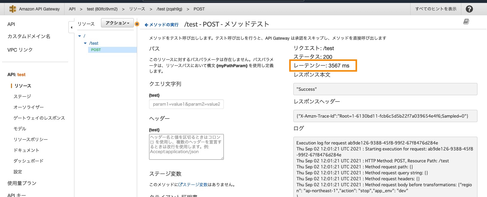The height and width of the screenshot is (197, 487).
Task: Open the help question mark icon
Action: [469, 9]
